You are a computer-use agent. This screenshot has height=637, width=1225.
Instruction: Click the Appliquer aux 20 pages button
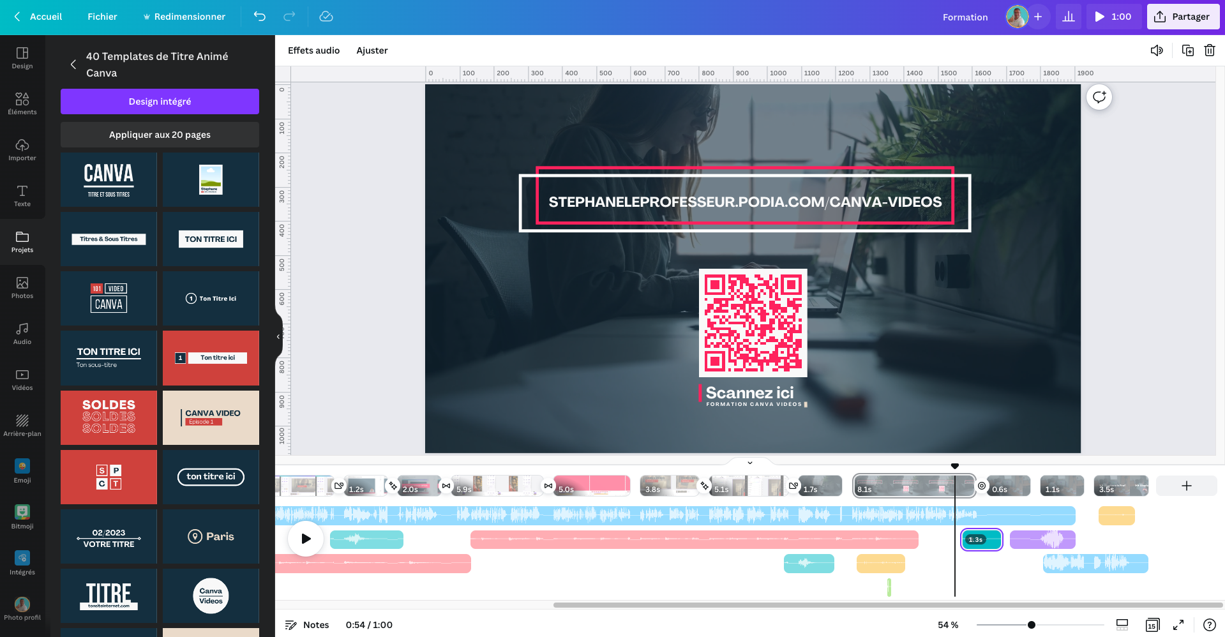[x=160, y=135]
